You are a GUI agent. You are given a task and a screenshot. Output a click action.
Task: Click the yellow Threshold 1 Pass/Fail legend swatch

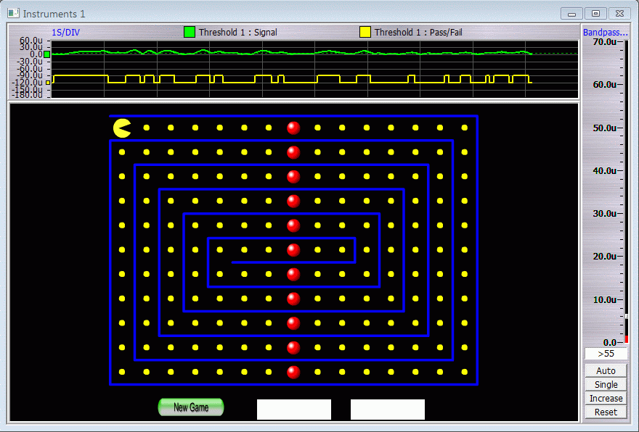(365, 32)
